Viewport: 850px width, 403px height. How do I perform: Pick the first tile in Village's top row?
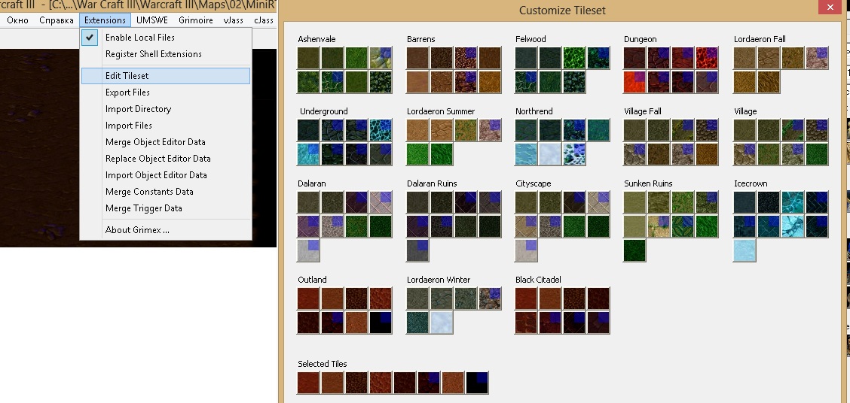click(745, 130)
